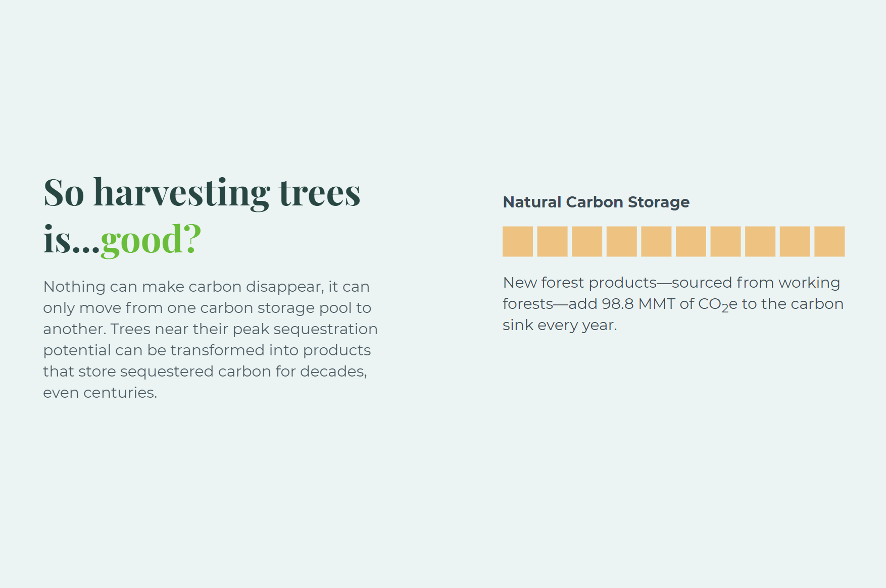Select the sixth tan carbon square
Viewport: 886px width, 588px height.
691,241
